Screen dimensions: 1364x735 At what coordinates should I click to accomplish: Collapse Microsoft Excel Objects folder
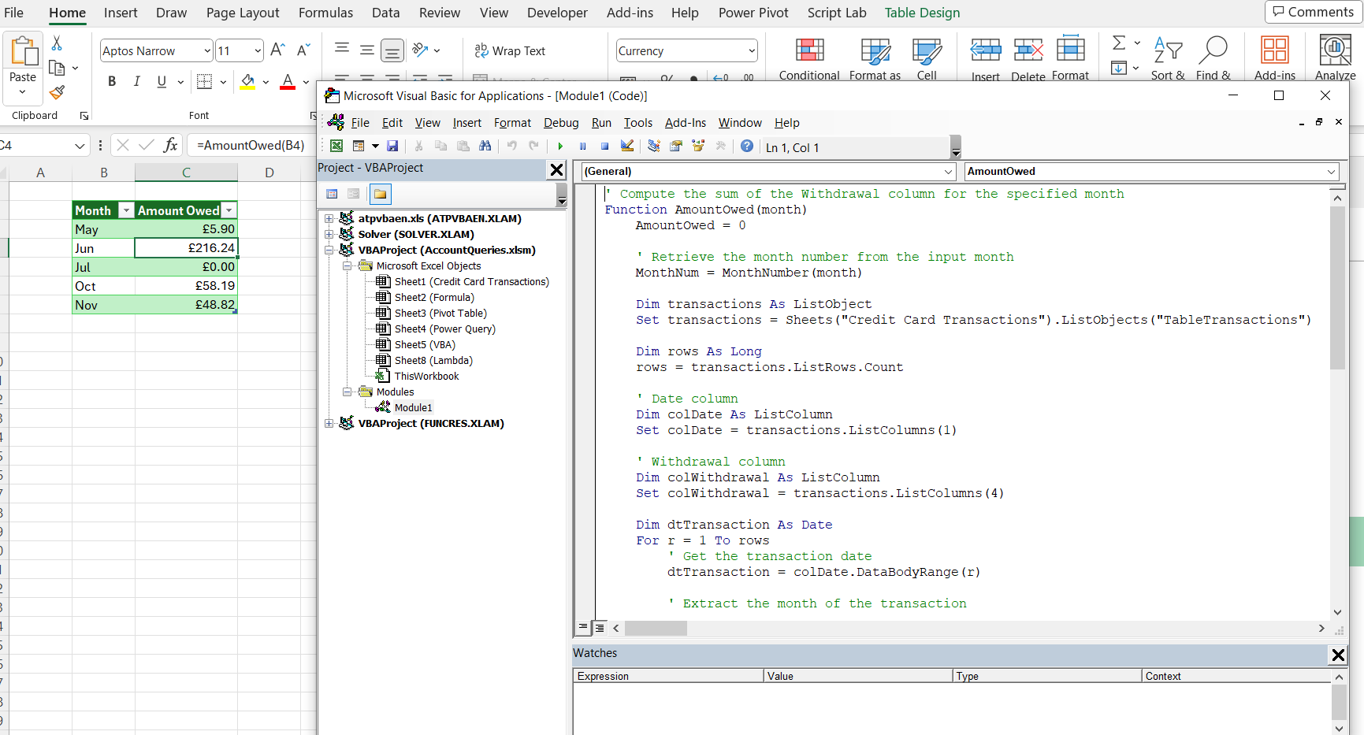pyautogui.click(x=347, y=265)
